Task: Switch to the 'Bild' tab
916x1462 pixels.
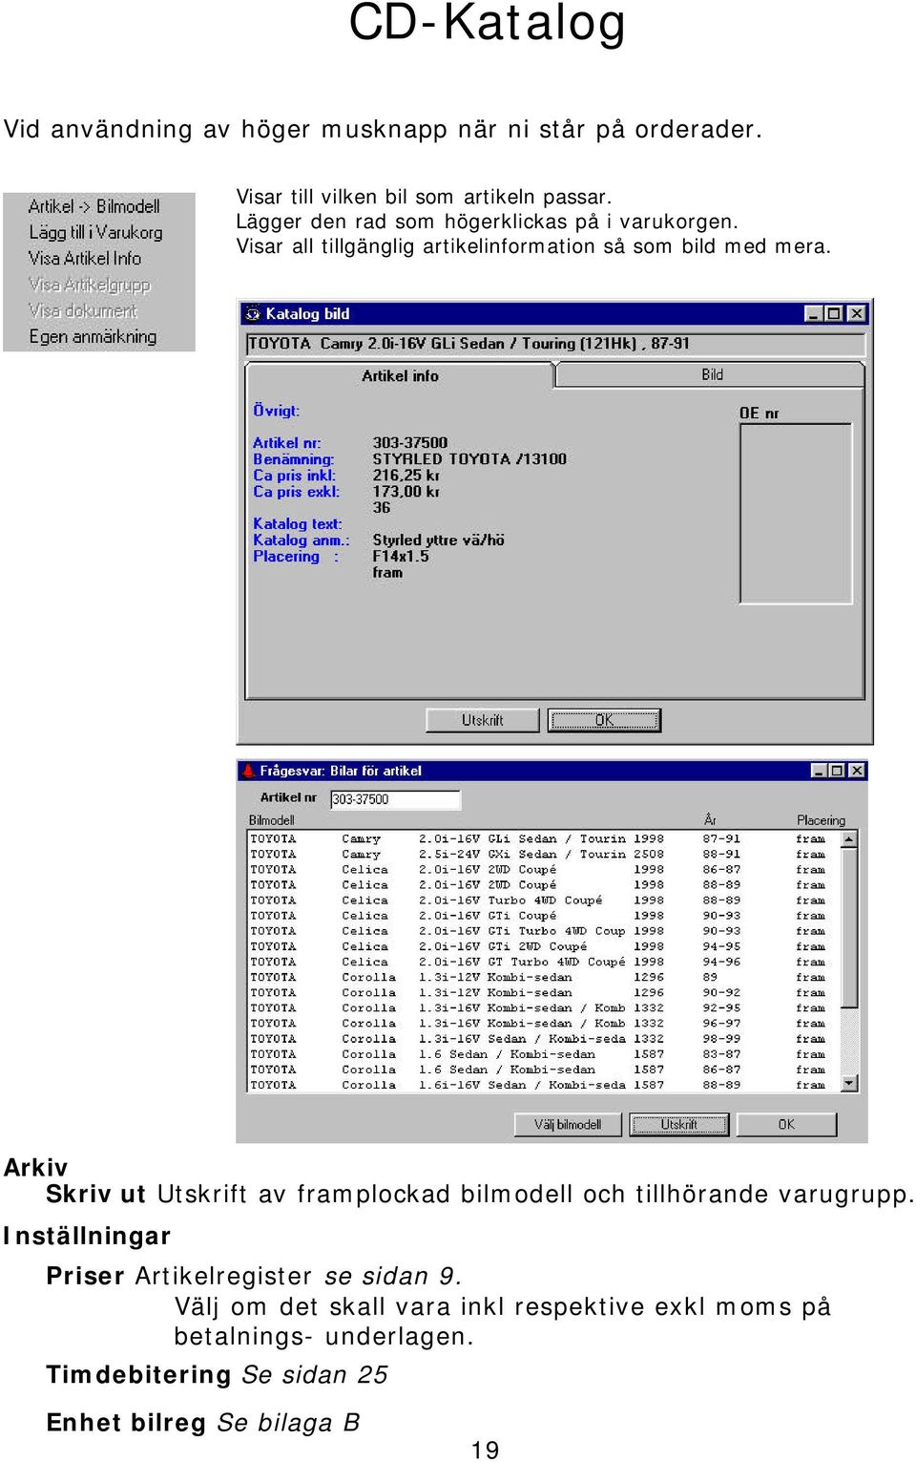Action: click(712, 375)
